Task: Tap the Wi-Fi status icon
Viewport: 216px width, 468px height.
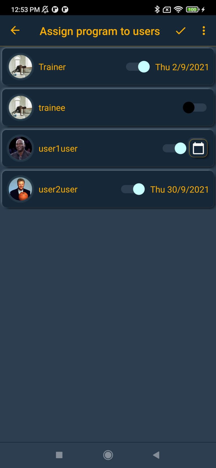Action: coord(178,9)
